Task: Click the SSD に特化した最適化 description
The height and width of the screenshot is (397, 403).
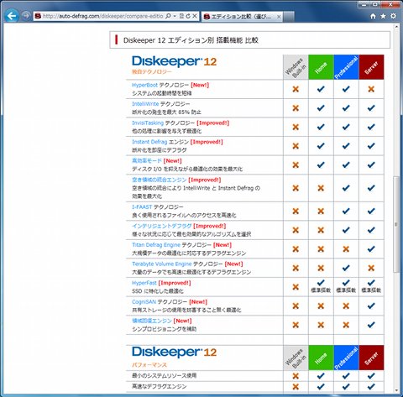Action: click(x=158, y=291)
